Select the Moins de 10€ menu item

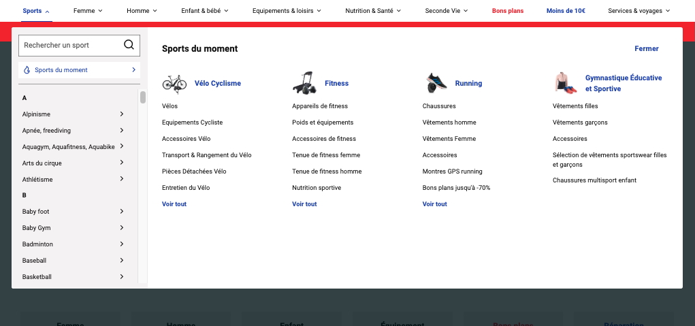point(566,11)
